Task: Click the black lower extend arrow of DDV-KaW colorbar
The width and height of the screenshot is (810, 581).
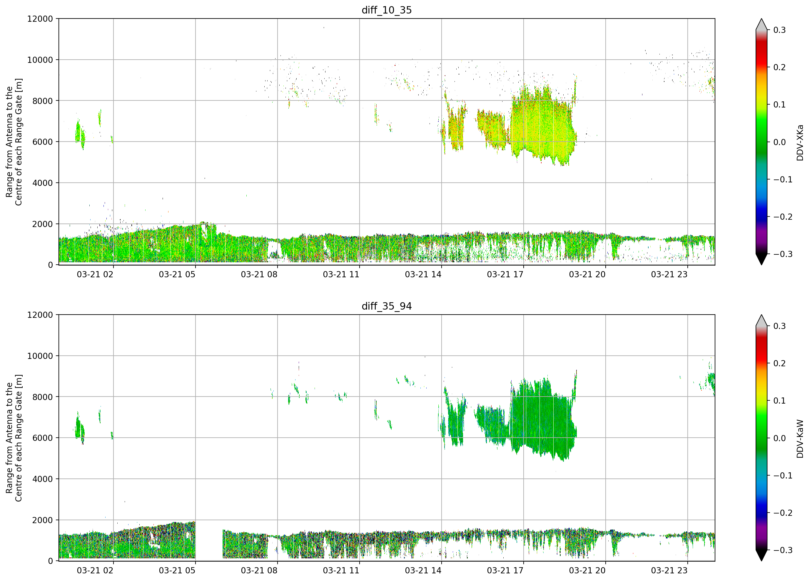Action: 761,555
